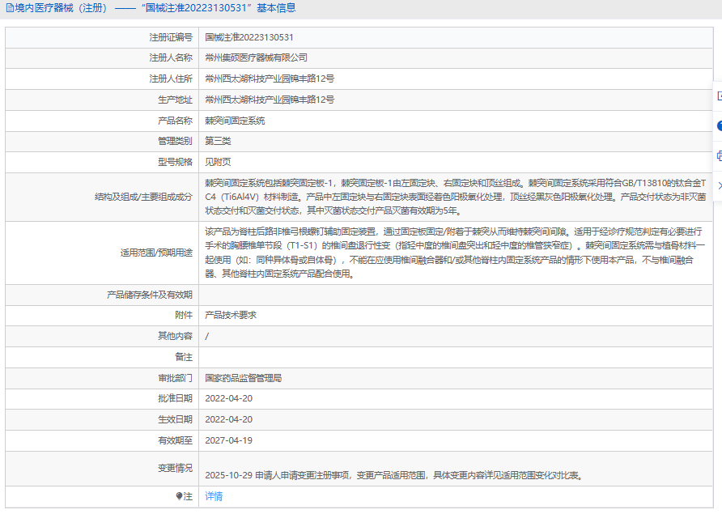This screenshot has width=722, height=514.
Task: Select the value 国家药品监督管理局
Action: tap(243, 378)
